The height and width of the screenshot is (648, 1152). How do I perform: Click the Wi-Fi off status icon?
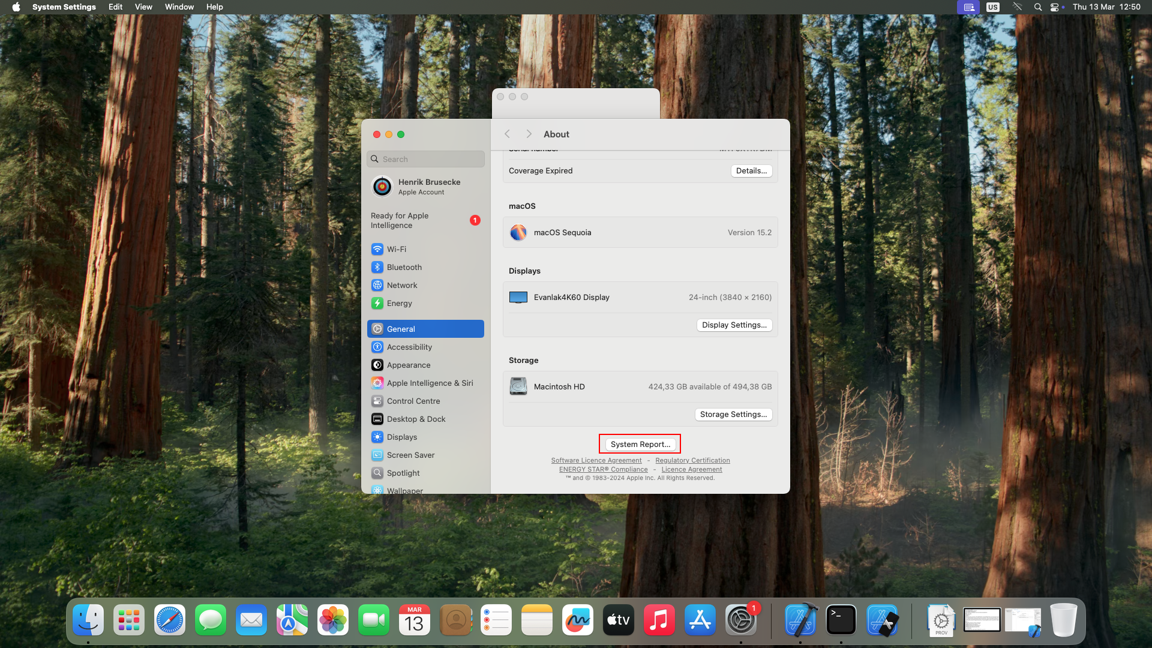(x=1018, y=7)
